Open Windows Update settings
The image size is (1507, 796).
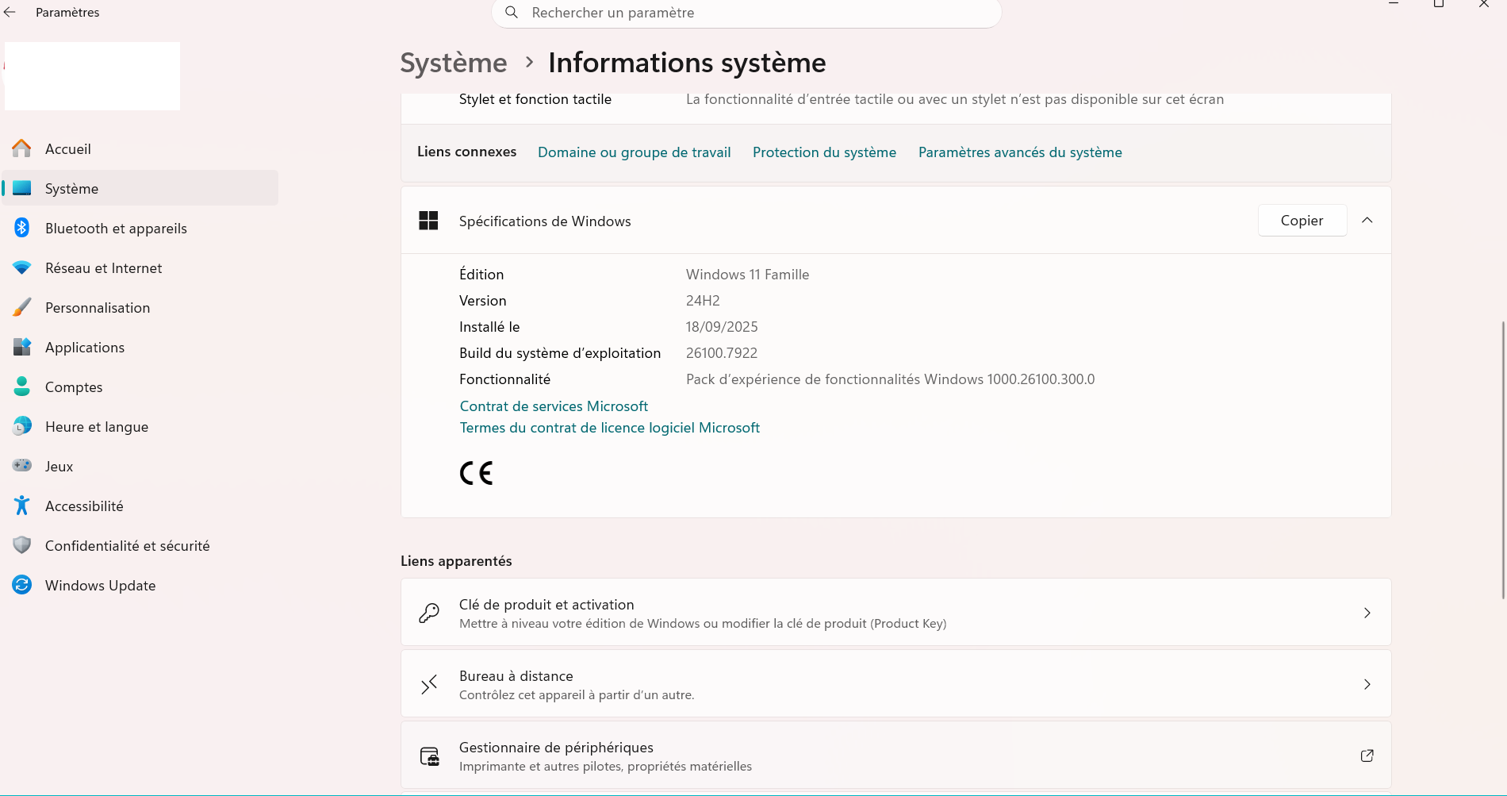(x=140, y=585)
